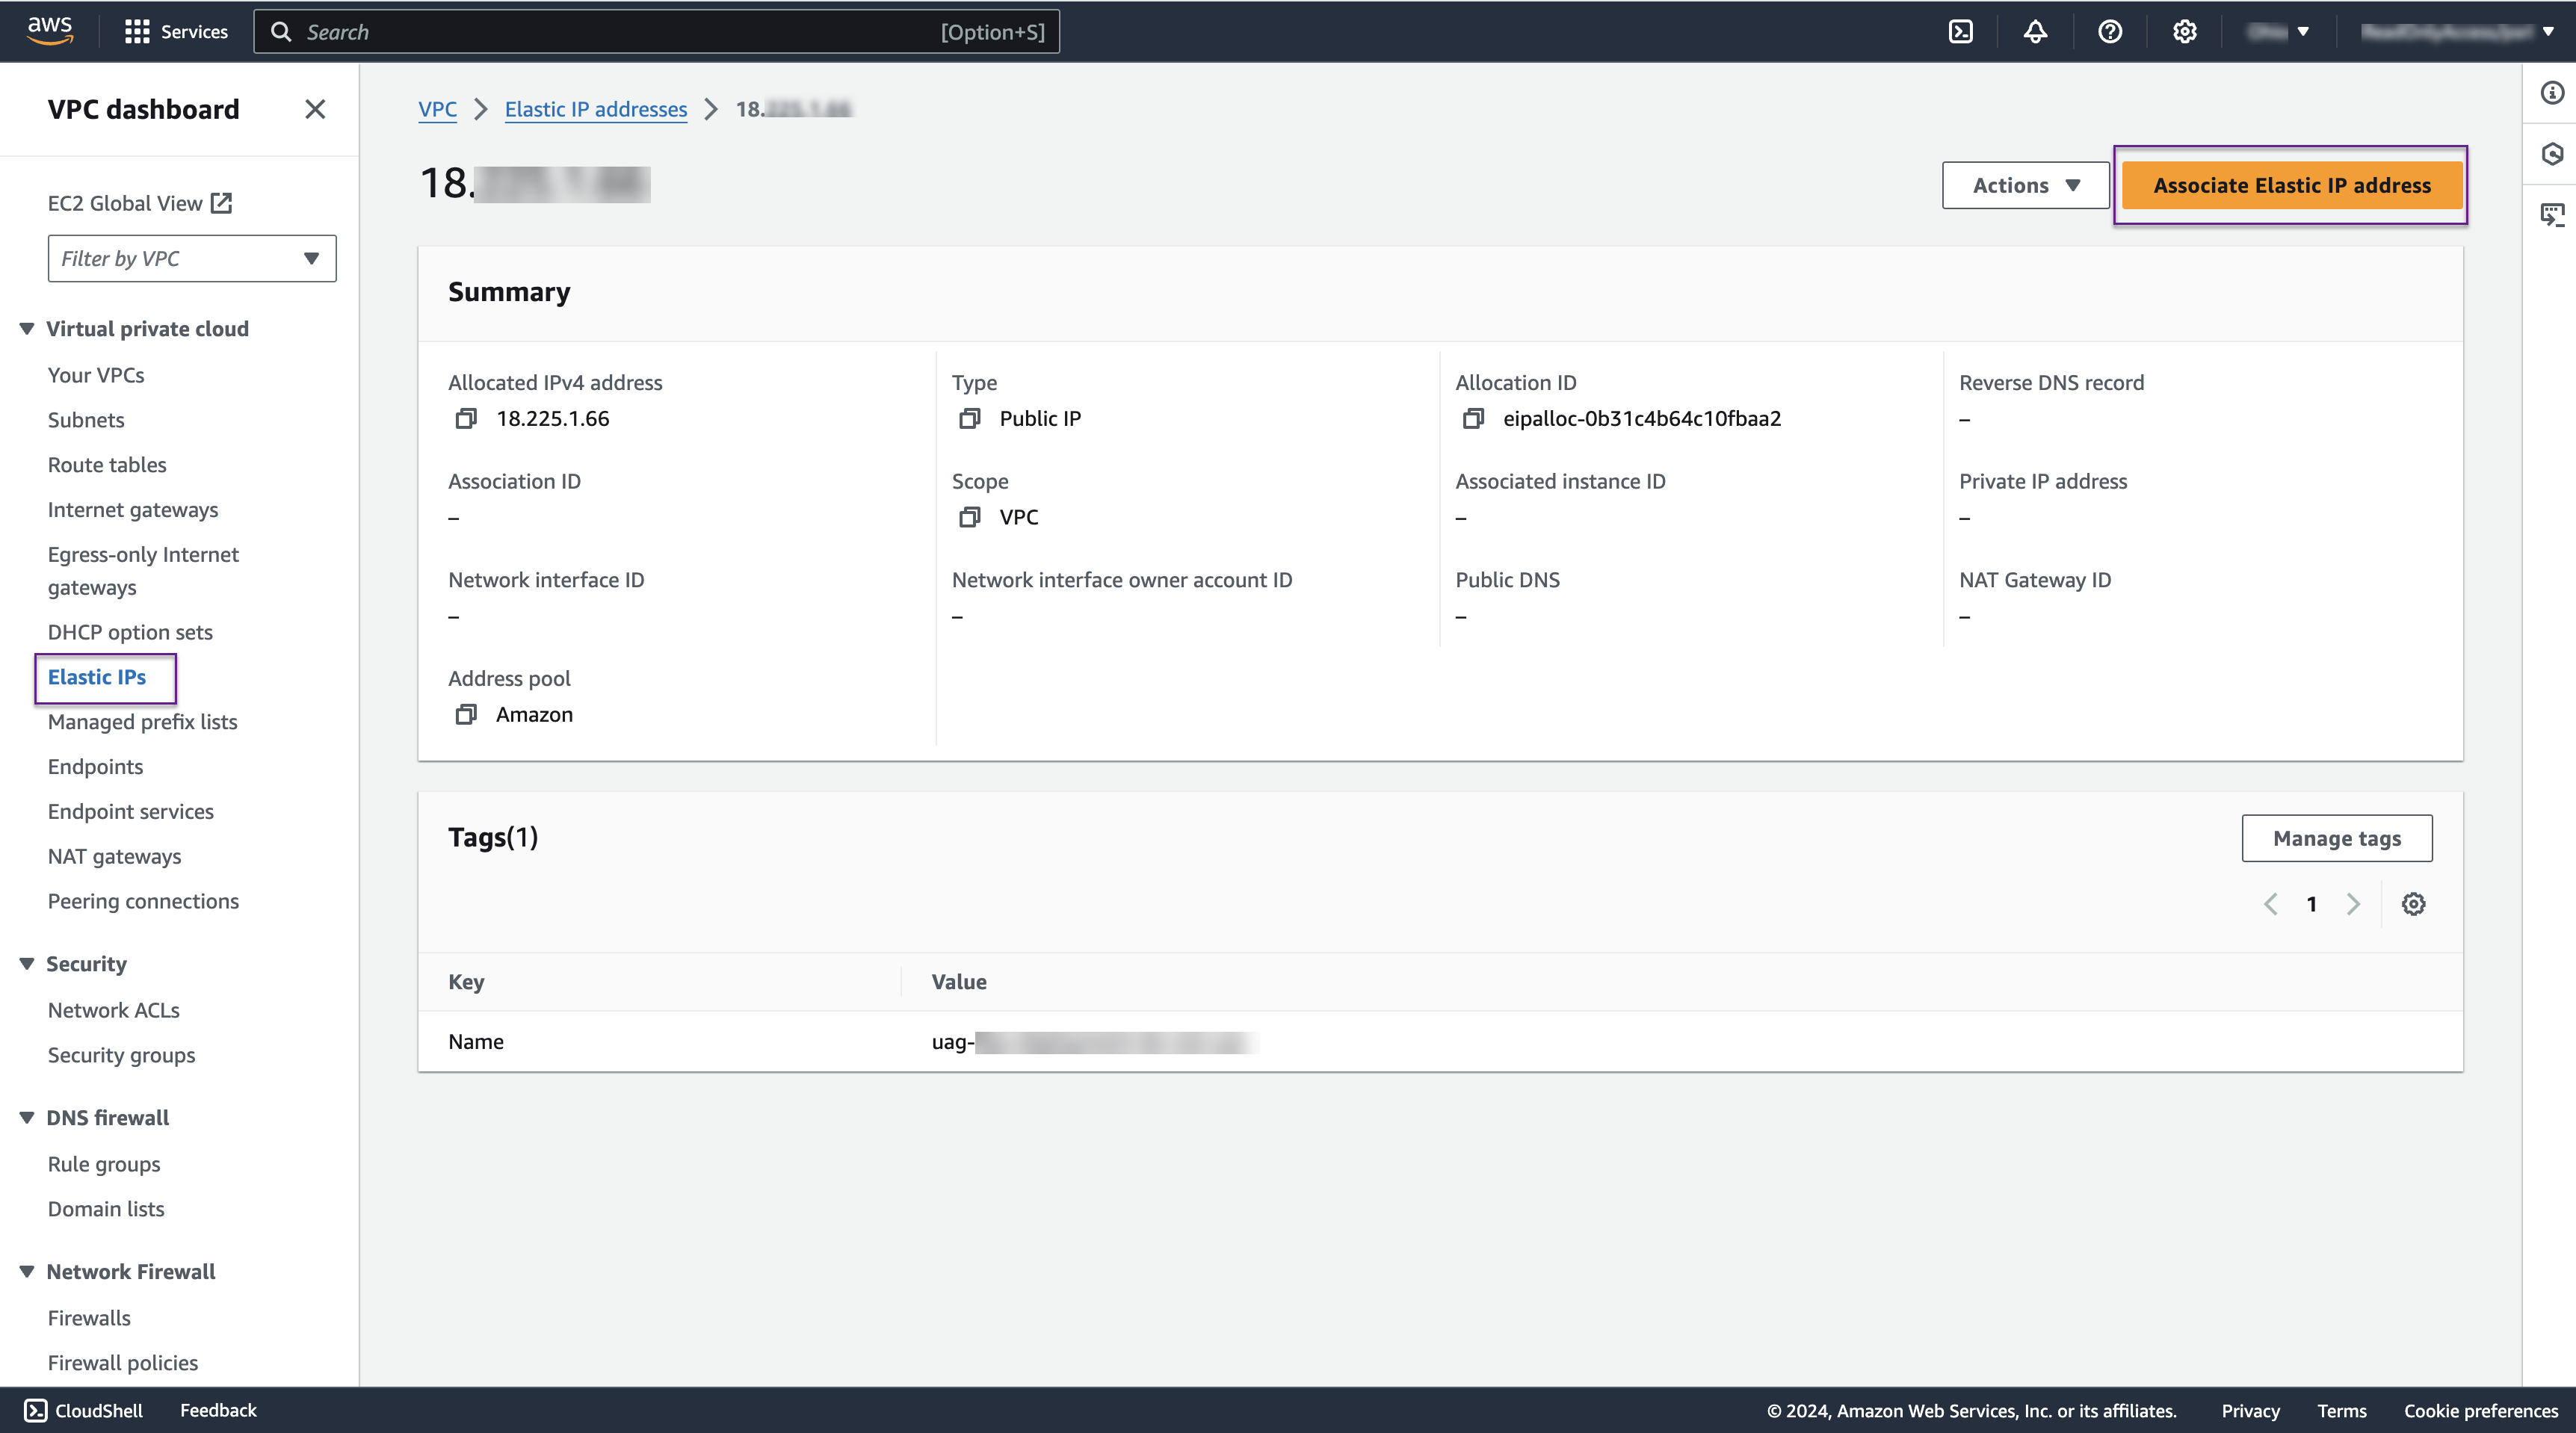Go to Elastic IP addresses breadcrumb link

(596, 109)
